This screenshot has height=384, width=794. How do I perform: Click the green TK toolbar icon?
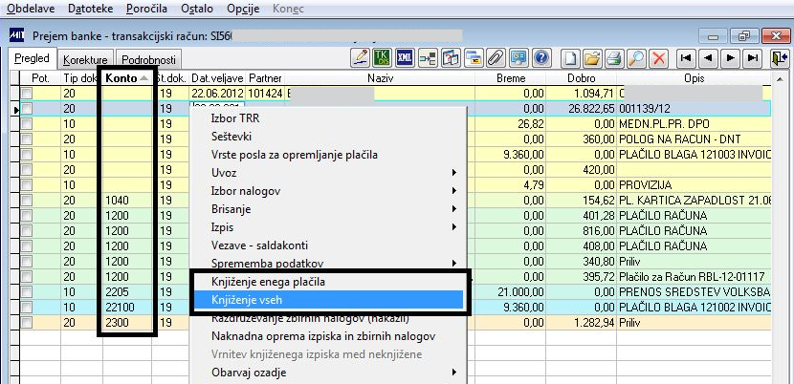(383, 57)
